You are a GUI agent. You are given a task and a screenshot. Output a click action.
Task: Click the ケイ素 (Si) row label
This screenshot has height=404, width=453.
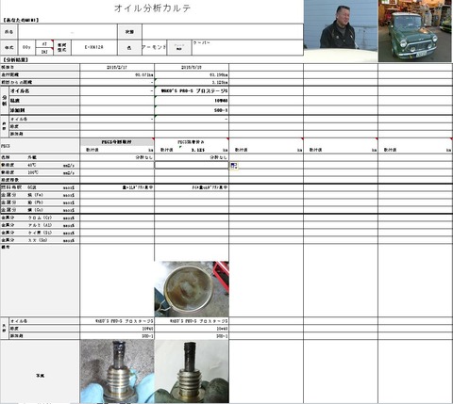pos(40,233)
